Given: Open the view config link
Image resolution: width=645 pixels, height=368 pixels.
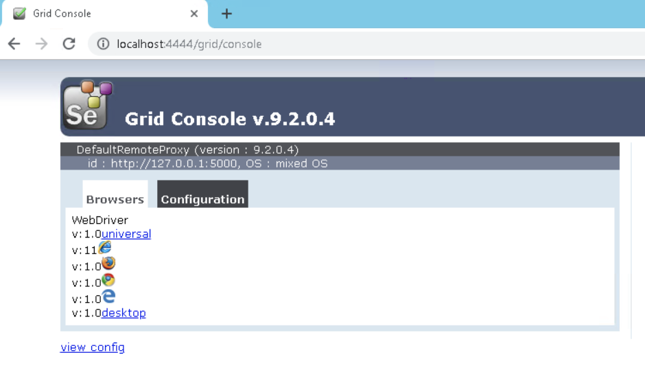Looking at the screenshot, I should 93,347.
